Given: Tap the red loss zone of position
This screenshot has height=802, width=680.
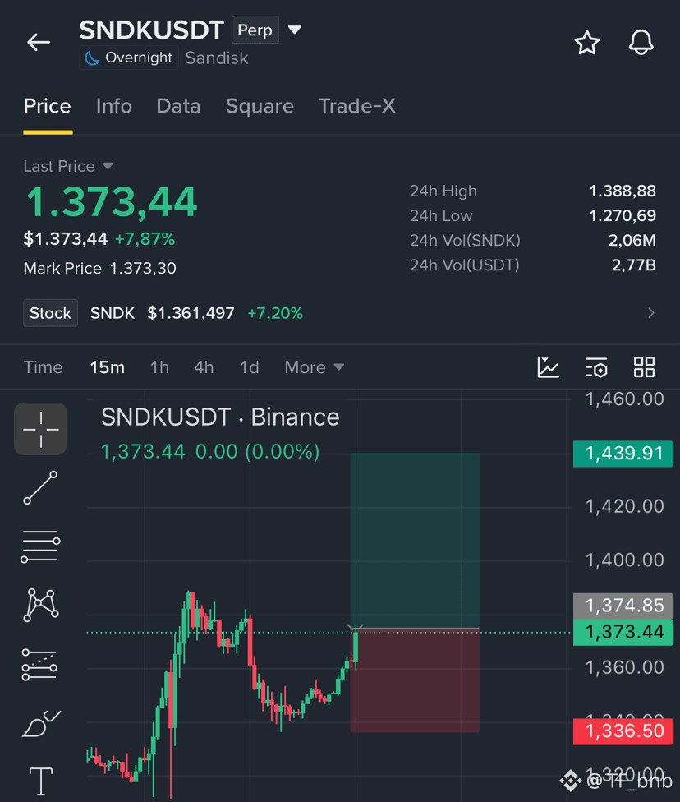Looking at the screenshot, I should point(415,680).
